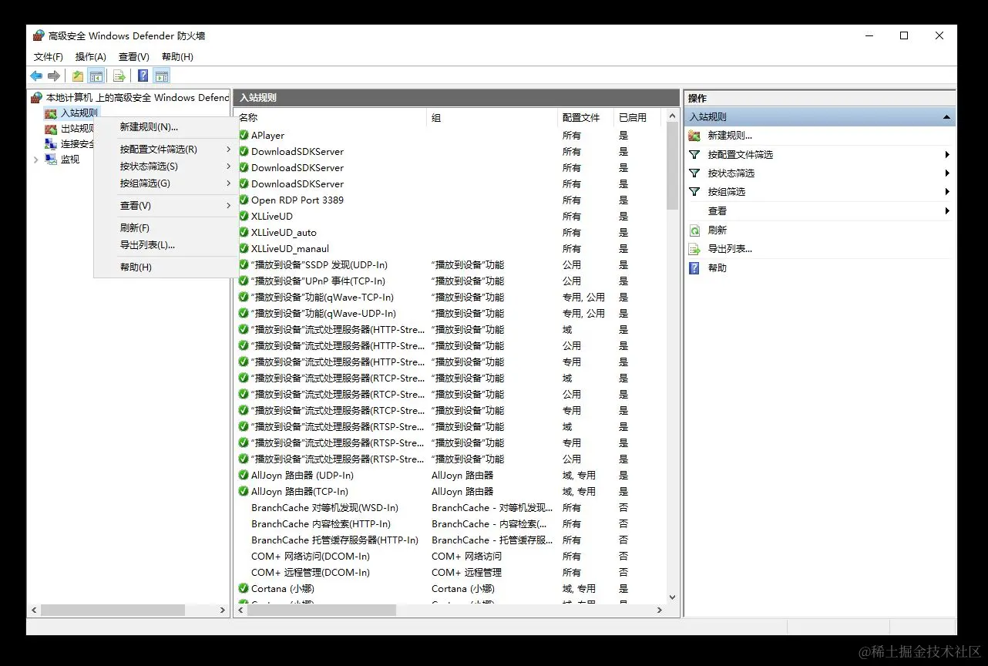Open the 文件(F) menu
This screenshot has height=666, width=988.
49,56
